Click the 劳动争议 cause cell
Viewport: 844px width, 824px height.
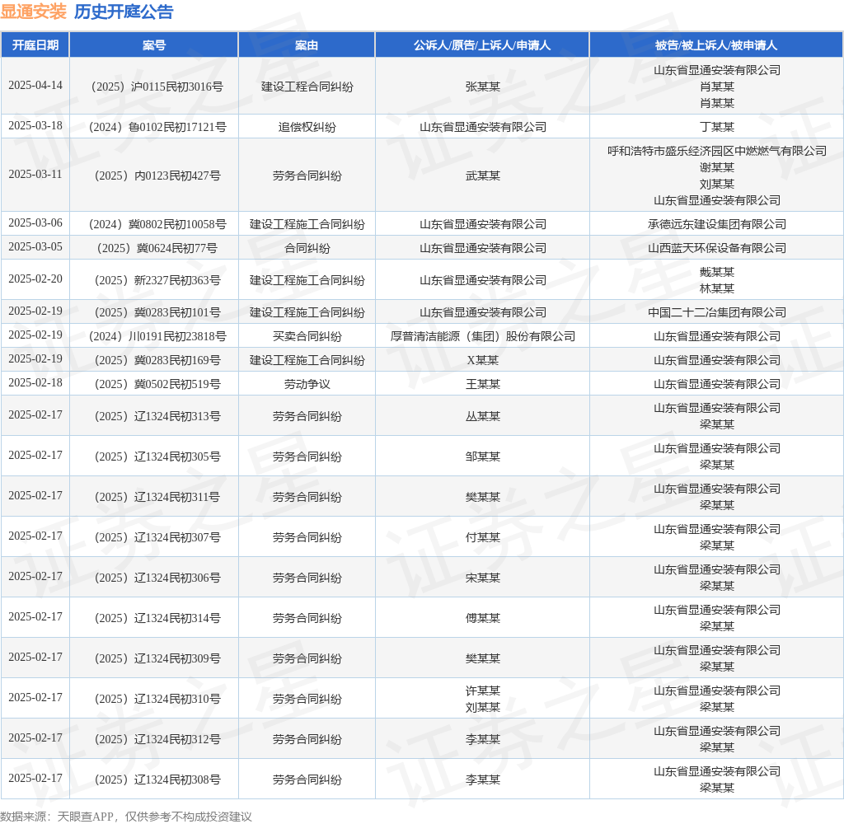coord(307,384)
